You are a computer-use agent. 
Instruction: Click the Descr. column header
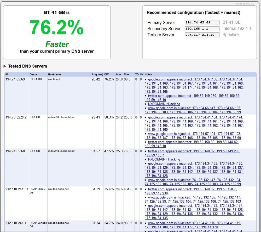(33, 74)
